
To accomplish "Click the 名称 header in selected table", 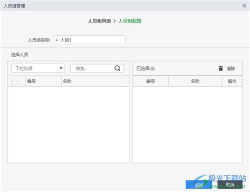I will tap(195, 81).
